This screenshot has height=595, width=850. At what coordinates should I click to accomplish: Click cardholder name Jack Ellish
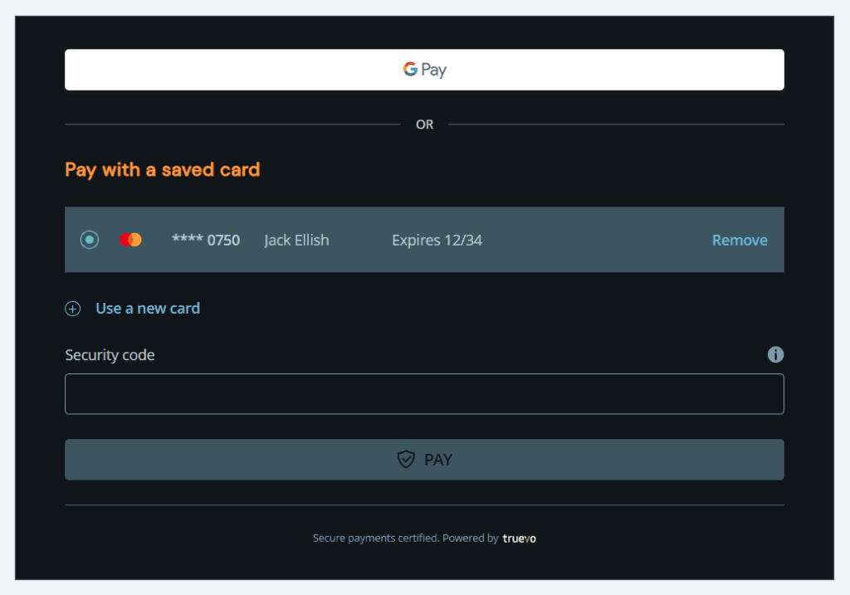(296, 240)
